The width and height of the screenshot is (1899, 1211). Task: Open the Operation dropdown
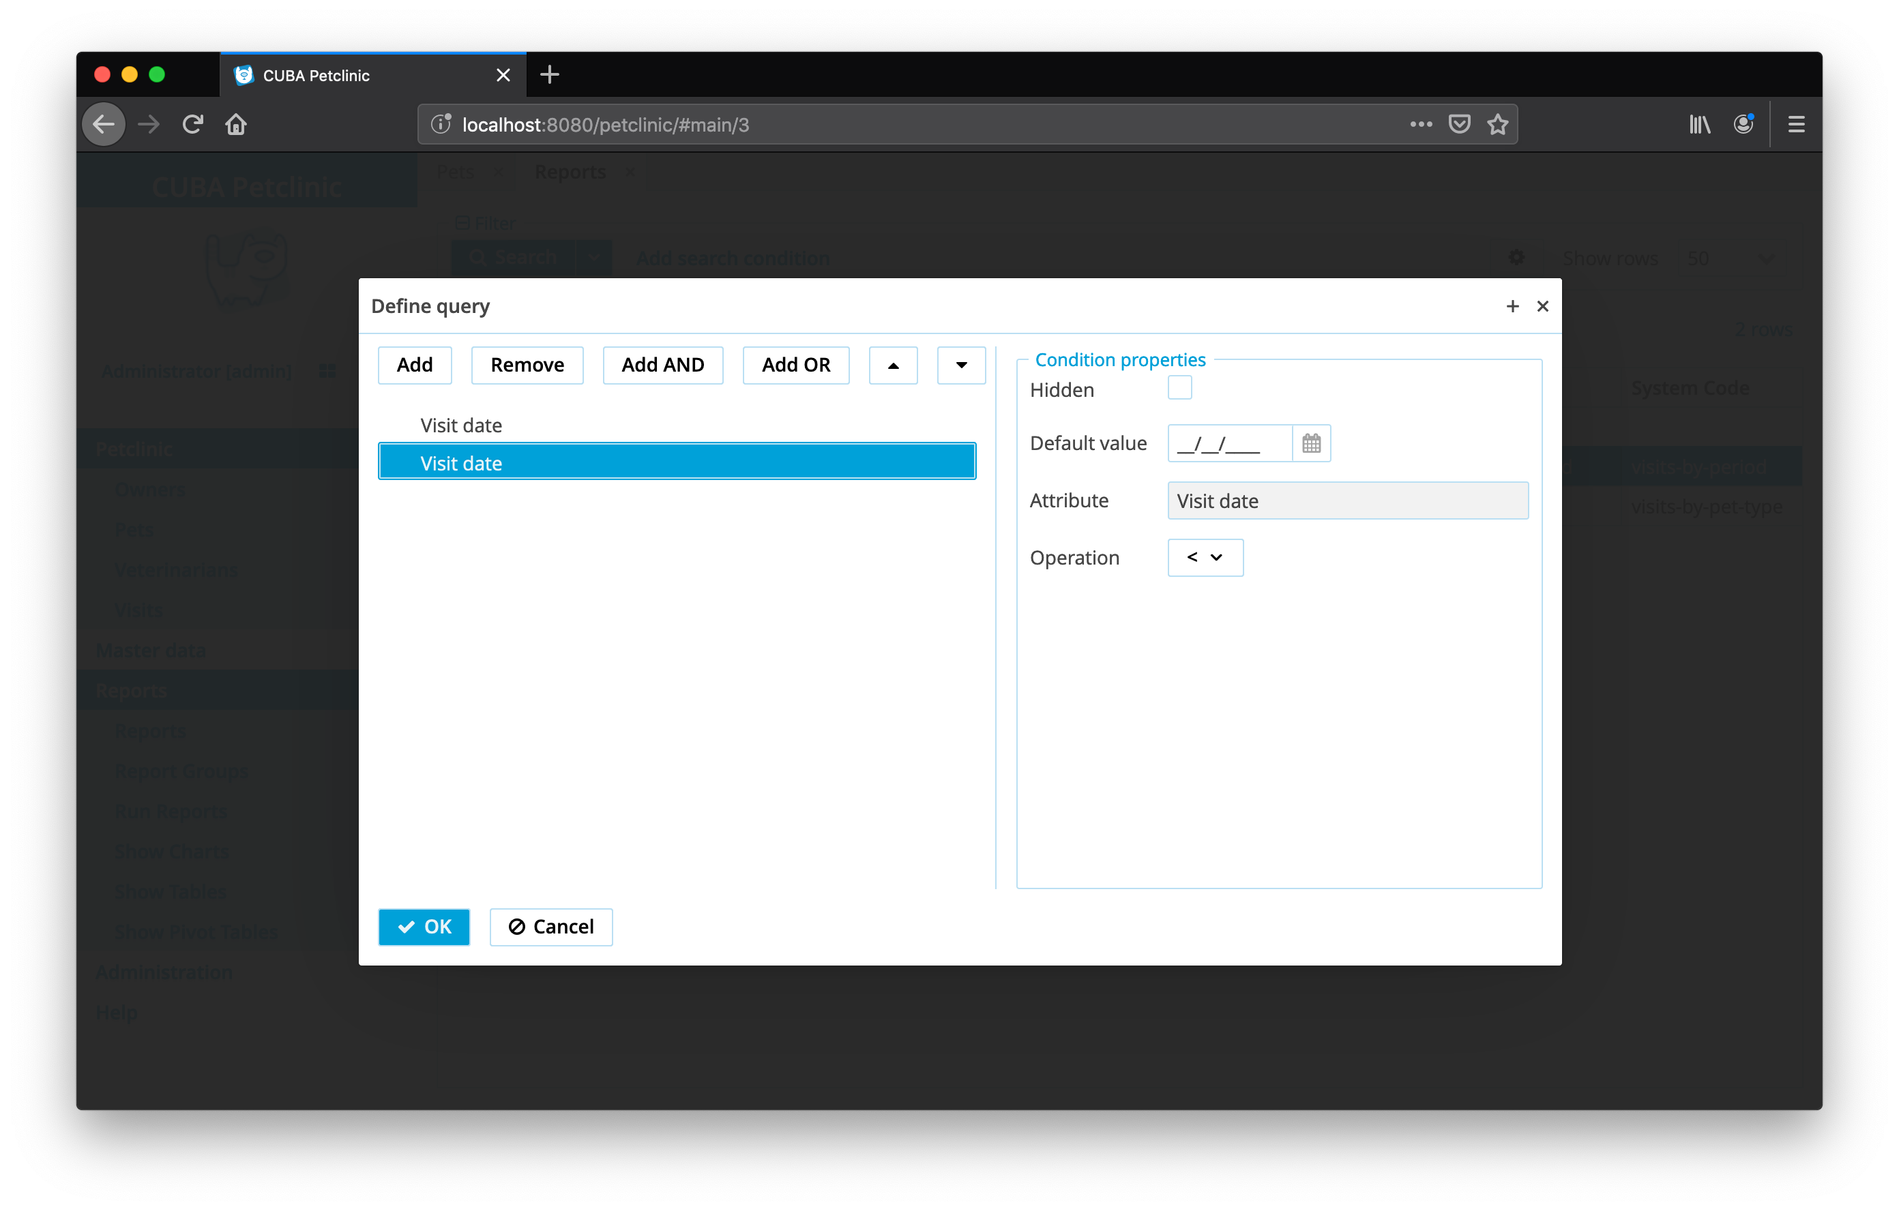pos(1204,557)
